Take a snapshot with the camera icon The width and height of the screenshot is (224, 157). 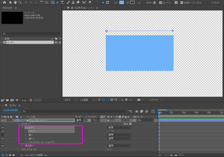coord(139,100)
